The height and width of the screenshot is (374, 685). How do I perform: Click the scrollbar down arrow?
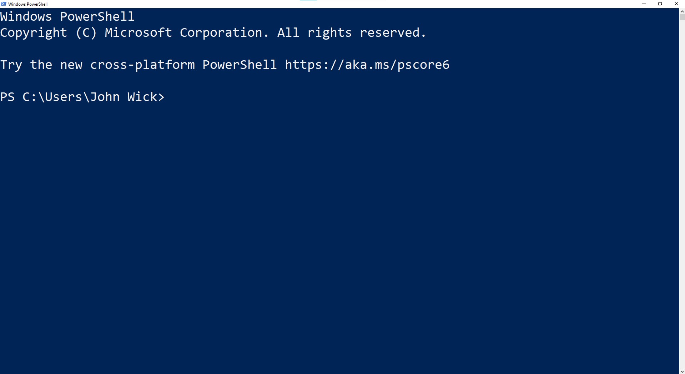tap(682, 372)
